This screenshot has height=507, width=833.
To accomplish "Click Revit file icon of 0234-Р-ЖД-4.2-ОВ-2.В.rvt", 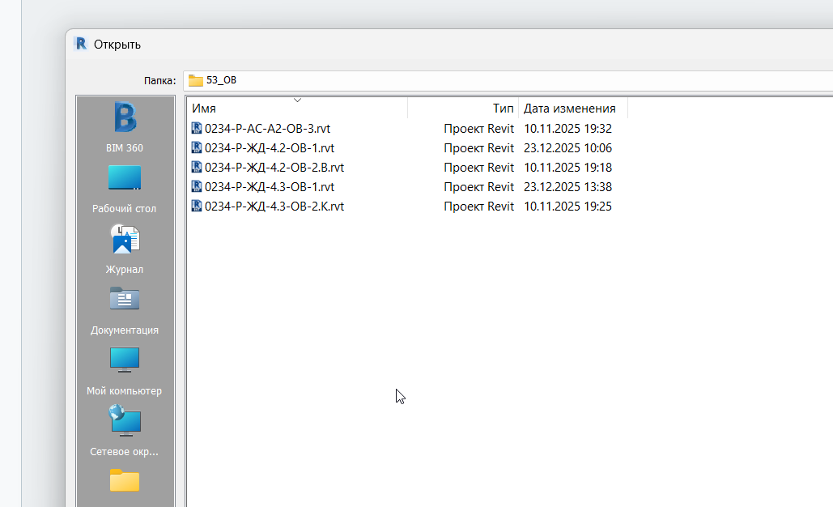I will point(197,167).
